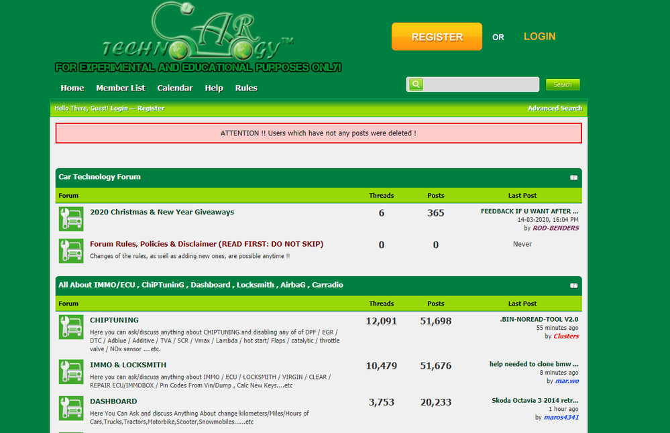The width and height of the screenshot is (670, 433).
Task: Click the magnifier icon in search box
Action: coord(416,84)
